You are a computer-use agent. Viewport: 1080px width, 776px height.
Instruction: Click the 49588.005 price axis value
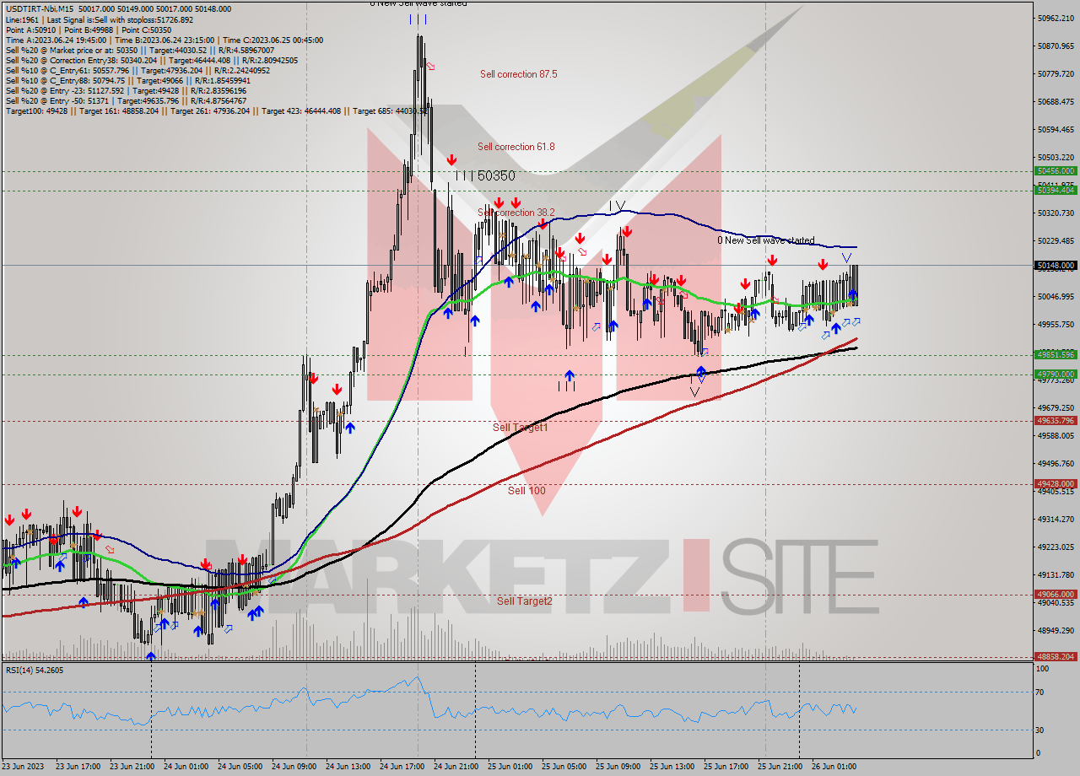[1057, 435]
